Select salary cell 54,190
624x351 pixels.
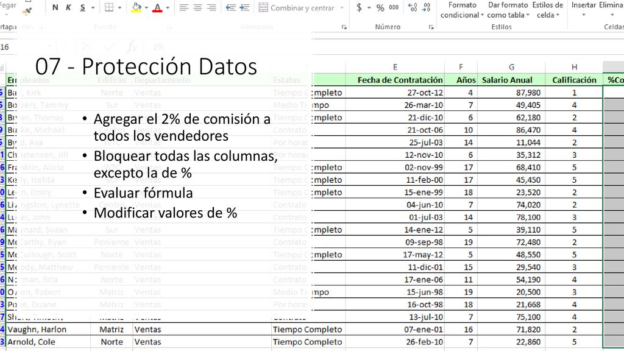pos(511,280)
